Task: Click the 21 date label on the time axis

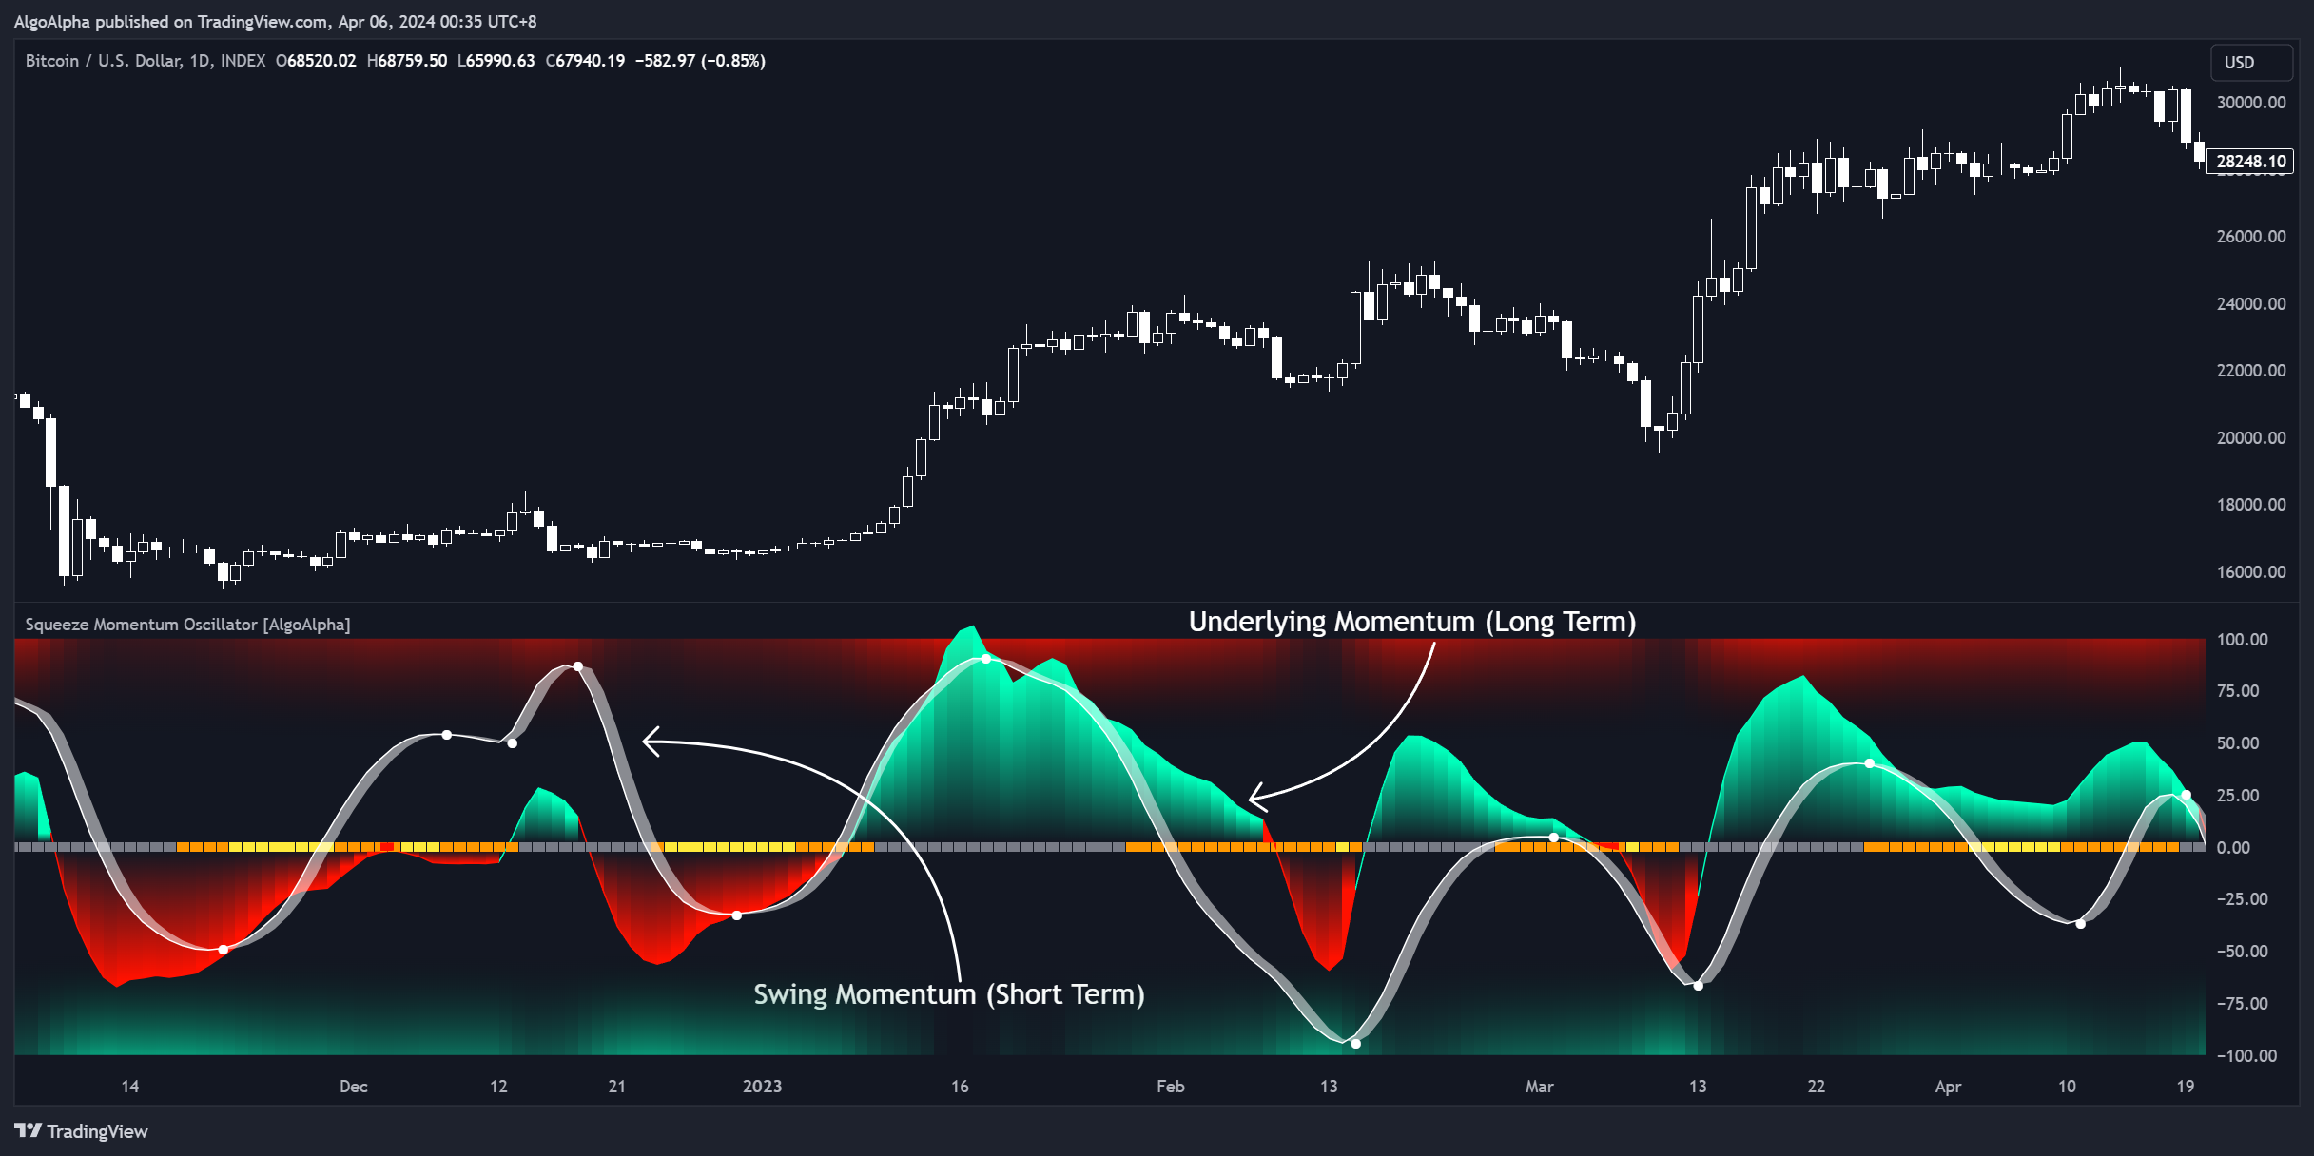Action: click(617, 1087)
